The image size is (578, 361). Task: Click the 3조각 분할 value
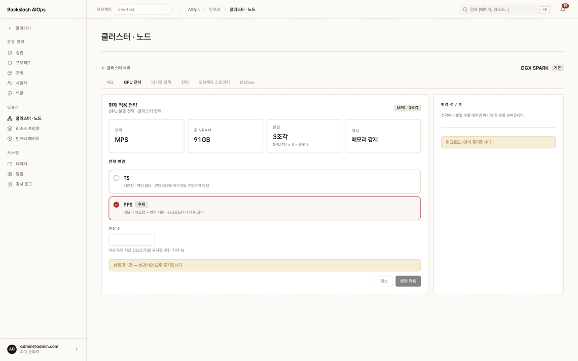pyautogui.click(x=280, y=137)
